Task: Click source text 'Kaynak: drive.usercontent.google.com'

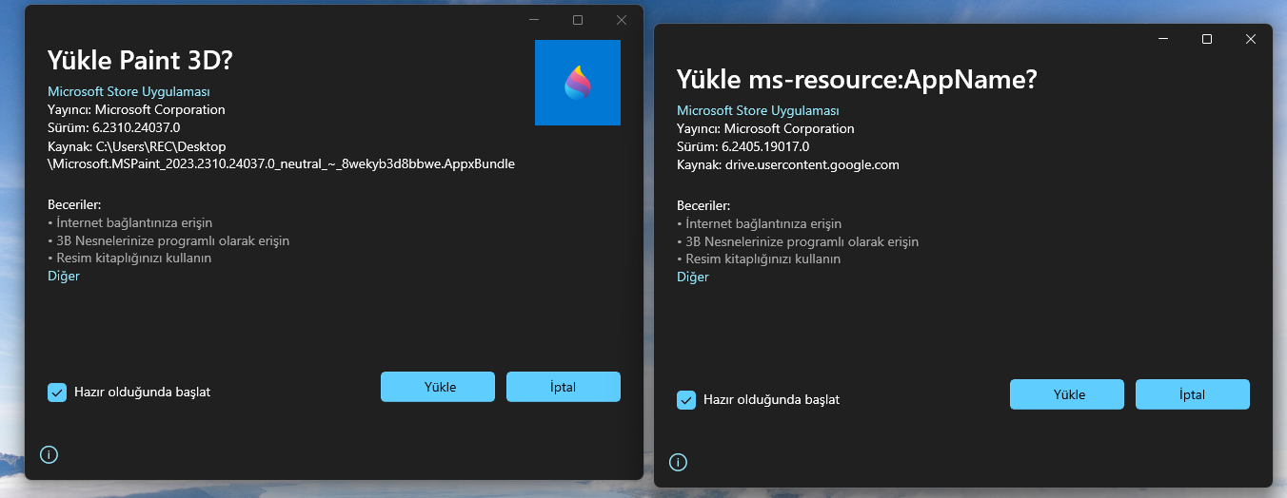Action: [x=788, y=164]
